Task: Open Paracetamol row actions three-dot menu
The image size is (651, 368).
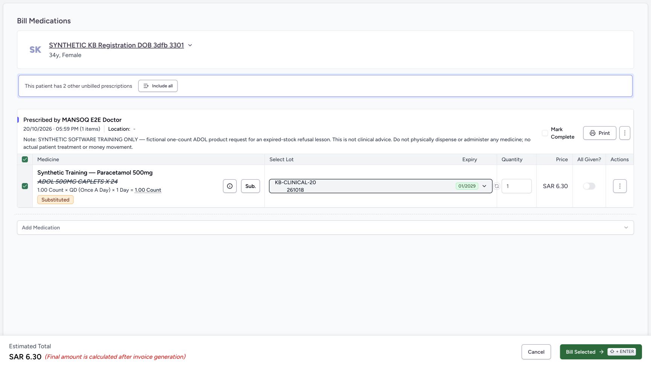Action: 620,186
